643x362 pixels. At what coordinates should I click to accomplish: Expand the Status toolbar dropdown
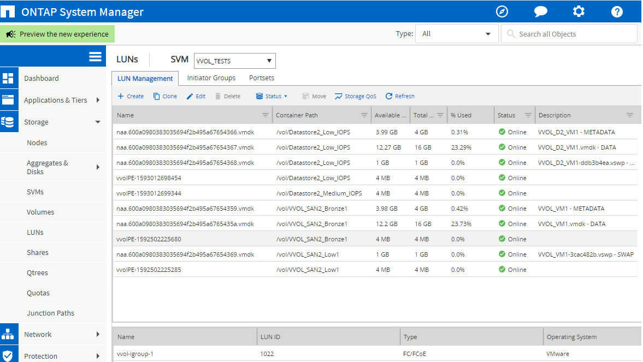pyautogui.click(x=272, y=96)
